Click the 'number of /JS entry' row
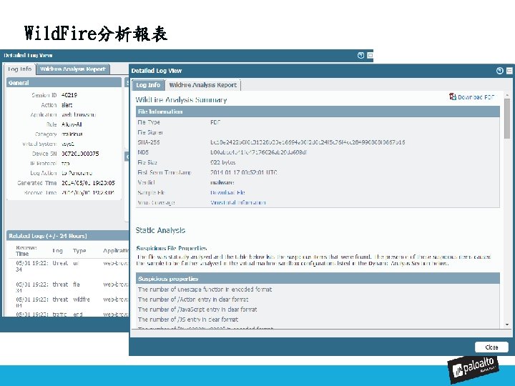 [x=318, y=320]
